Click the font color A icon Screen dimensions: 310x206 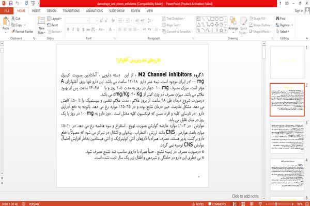110,29
